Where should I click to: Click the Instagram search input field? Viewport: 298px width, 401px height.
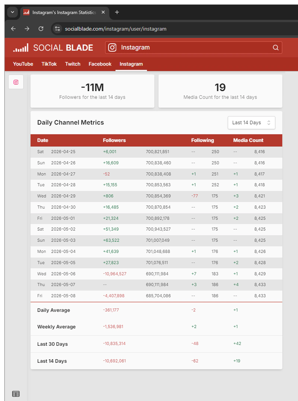[x=194, y=47]
